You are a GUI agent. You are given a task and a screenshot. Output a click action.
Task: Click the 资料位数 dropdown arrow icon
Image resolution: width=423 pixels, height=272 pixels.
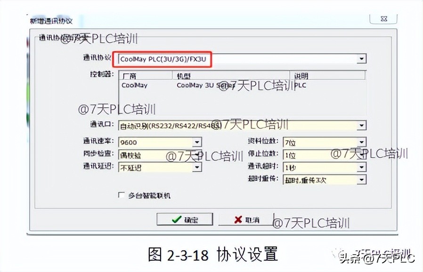click(x=362, y=142)
